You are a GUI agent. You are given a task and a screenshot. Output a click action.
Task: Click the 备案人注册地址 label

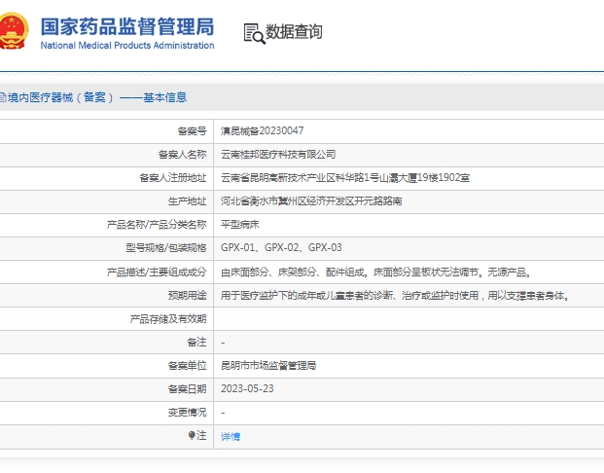pyautogui.click(x=172, y=178)
